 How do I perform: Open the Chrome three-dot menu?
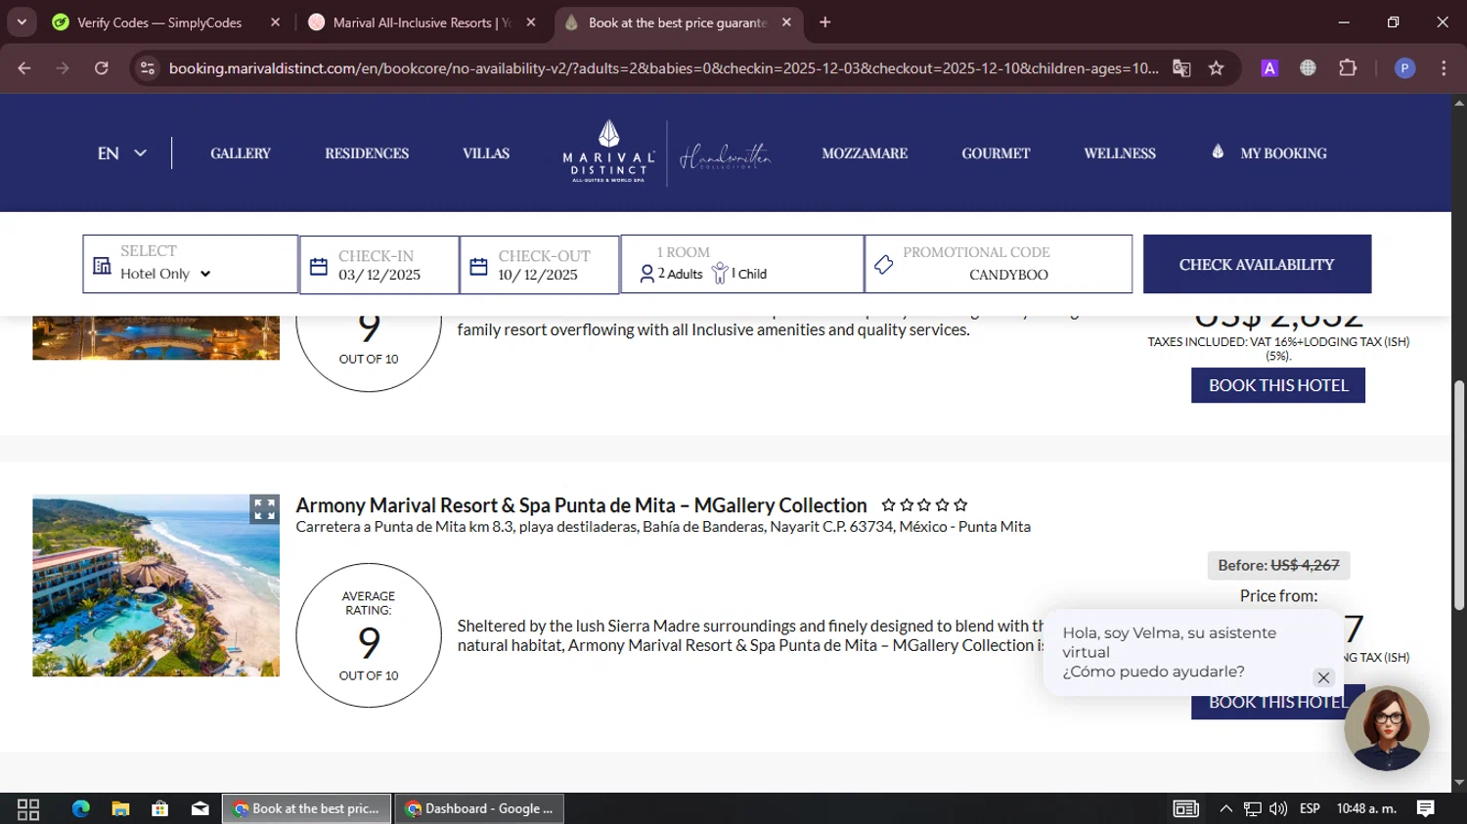[1444, 68]
